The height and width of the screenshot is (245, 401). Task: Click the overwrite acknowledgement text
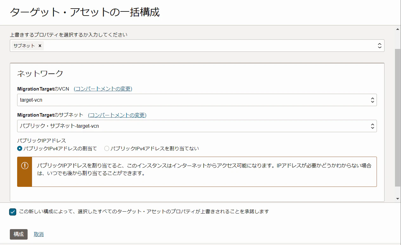(144, 211)
